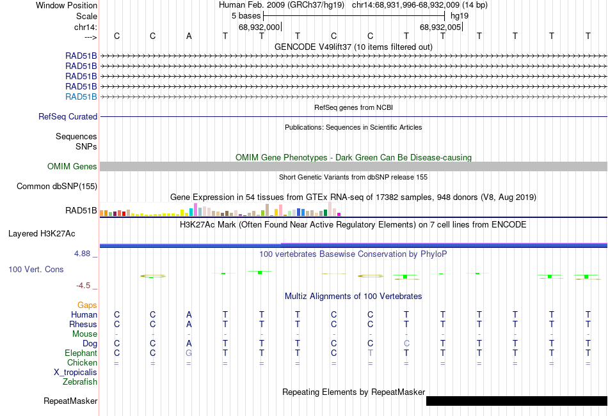The width and height of the screenshot is (608, 416).
Task: Click the single A base in reference sequence row
Action: (x=189, y=36)
